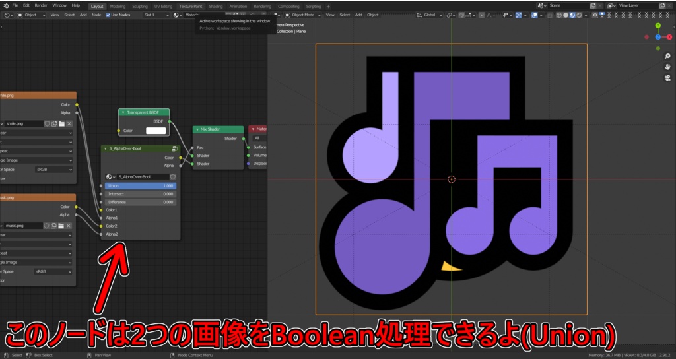This screenshot has width=676, height=359.
Task: Click the S_AlphaOver-Bool group edit icon
Action: click(174, 148)
